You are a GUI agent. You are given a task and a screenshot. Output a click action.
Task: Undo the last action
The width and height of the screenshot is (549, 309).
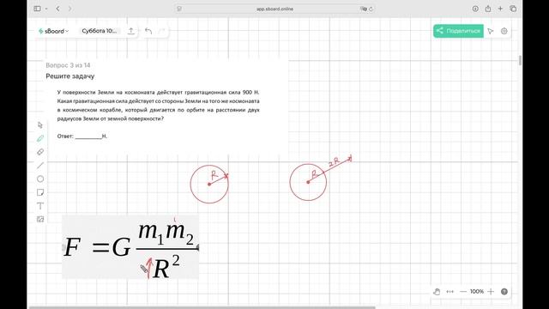(148, 31)
